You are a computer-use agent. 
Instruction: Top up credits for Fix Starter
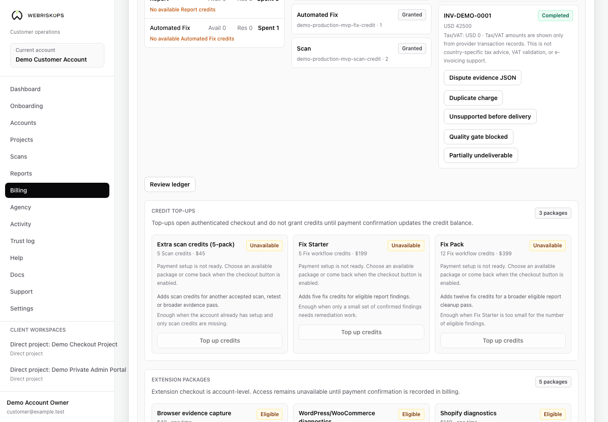361,332
